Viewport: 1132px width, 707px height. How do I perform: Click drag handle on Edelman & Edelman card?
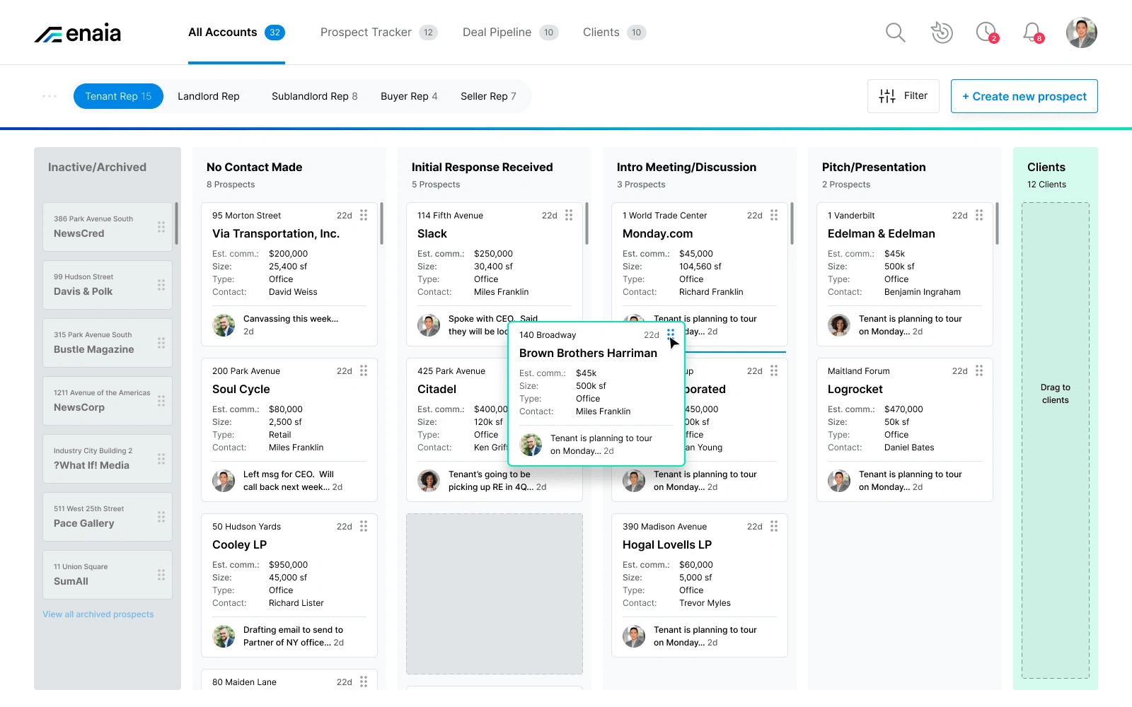979,215
